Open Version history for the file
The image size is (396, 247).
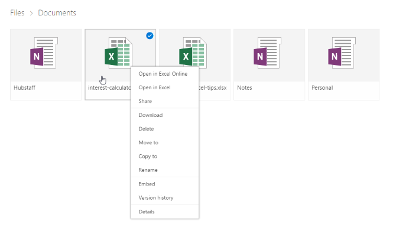156,198
